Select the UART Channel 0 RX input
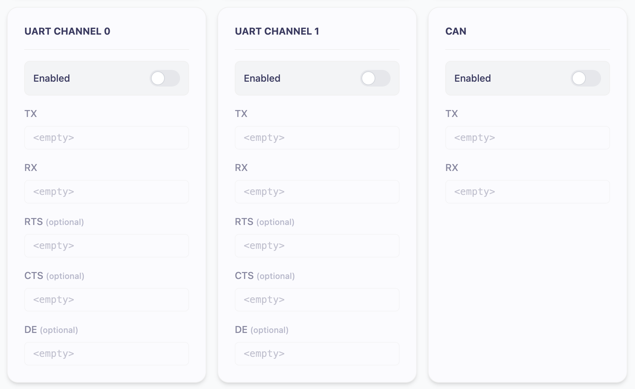This screenshot has height=389, width=635. [x=107, y=192]
